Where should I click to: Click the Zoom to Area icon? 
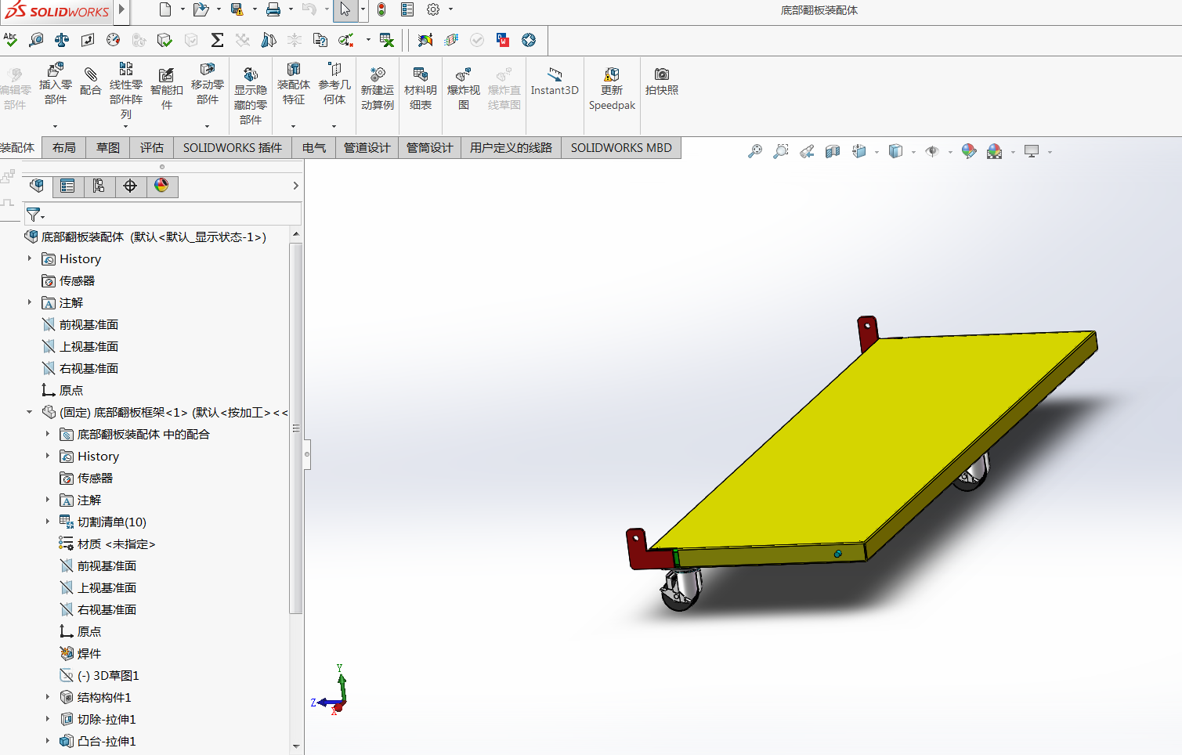tap(780, 151)
